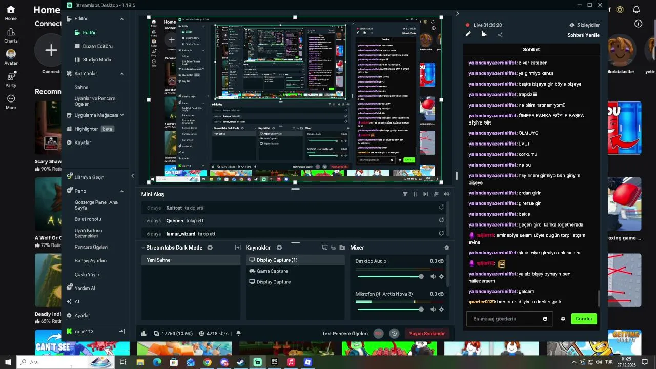Collapse the Pano menu section
Viewport: 656px width, 369px height.
click(121, 191)
